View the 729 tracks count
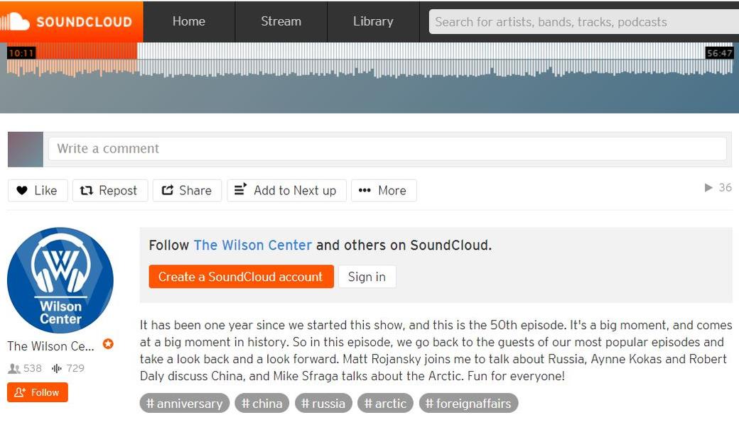 68,368
